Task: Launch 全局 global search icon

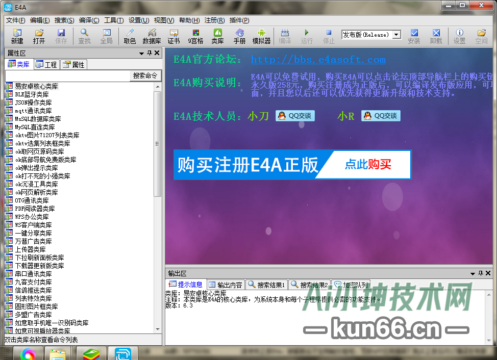Action: (107, 36)
